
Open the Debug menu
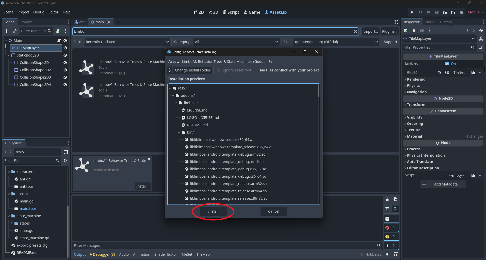point(39,12)
